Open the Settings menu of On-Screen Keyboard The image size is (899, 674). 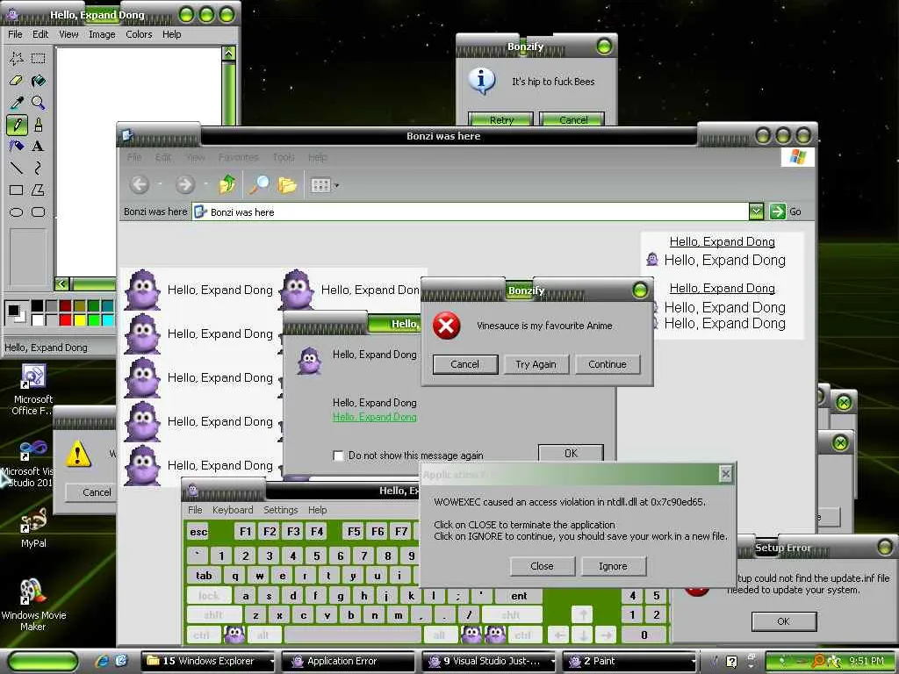tap(280, 510)
